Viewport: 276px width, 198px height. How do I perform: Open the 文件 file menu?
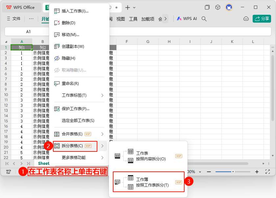(x=13, y=19)
